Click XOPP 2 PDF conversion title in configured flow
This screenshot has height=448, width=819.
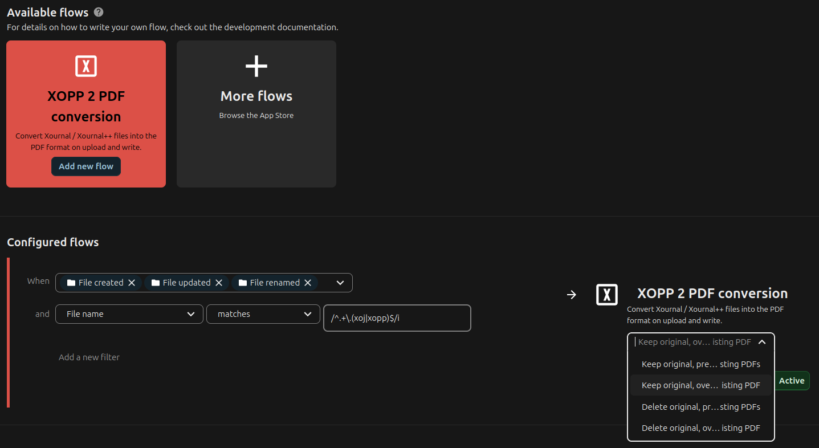(712, 294)
